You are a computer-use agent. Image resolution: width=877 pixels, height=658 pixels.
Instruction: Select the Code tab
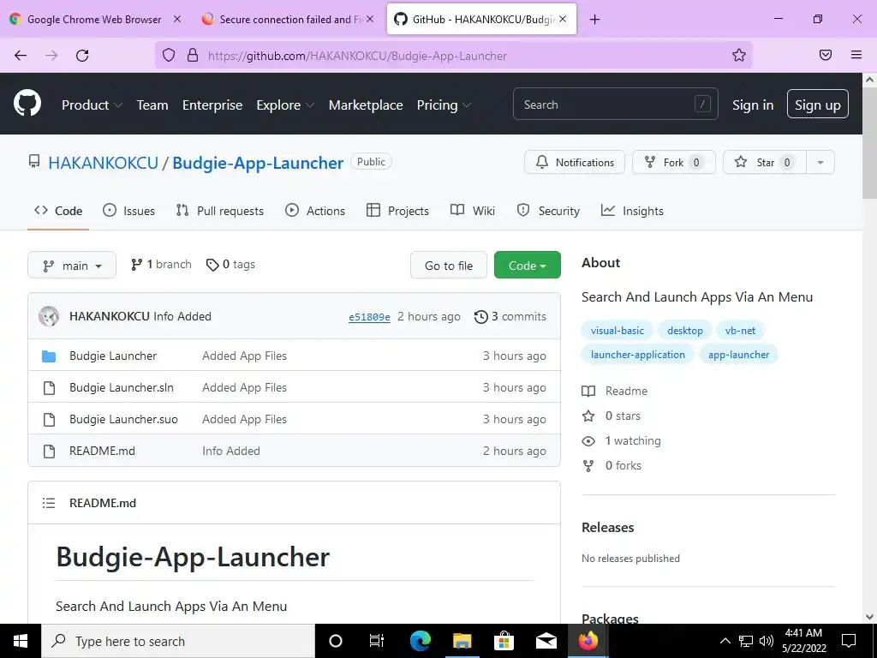[58, 211]
